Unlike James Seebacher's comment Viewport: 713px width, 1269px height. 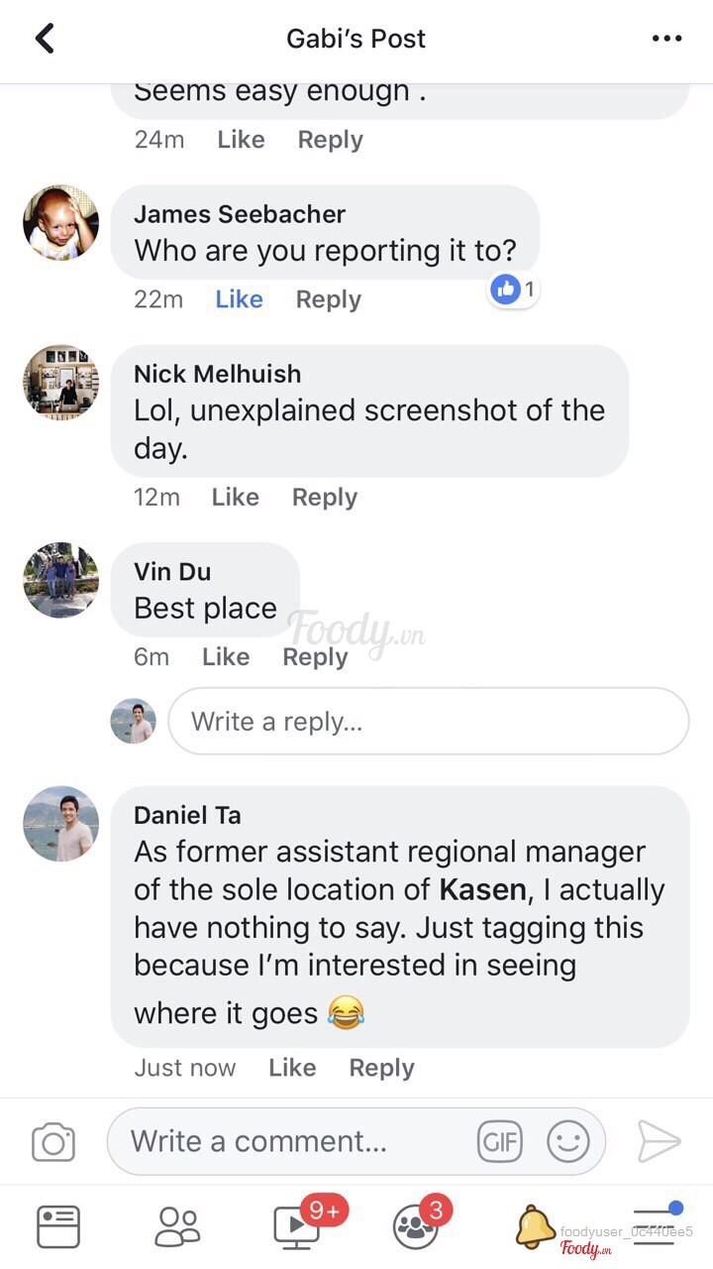tap(239, 299)
